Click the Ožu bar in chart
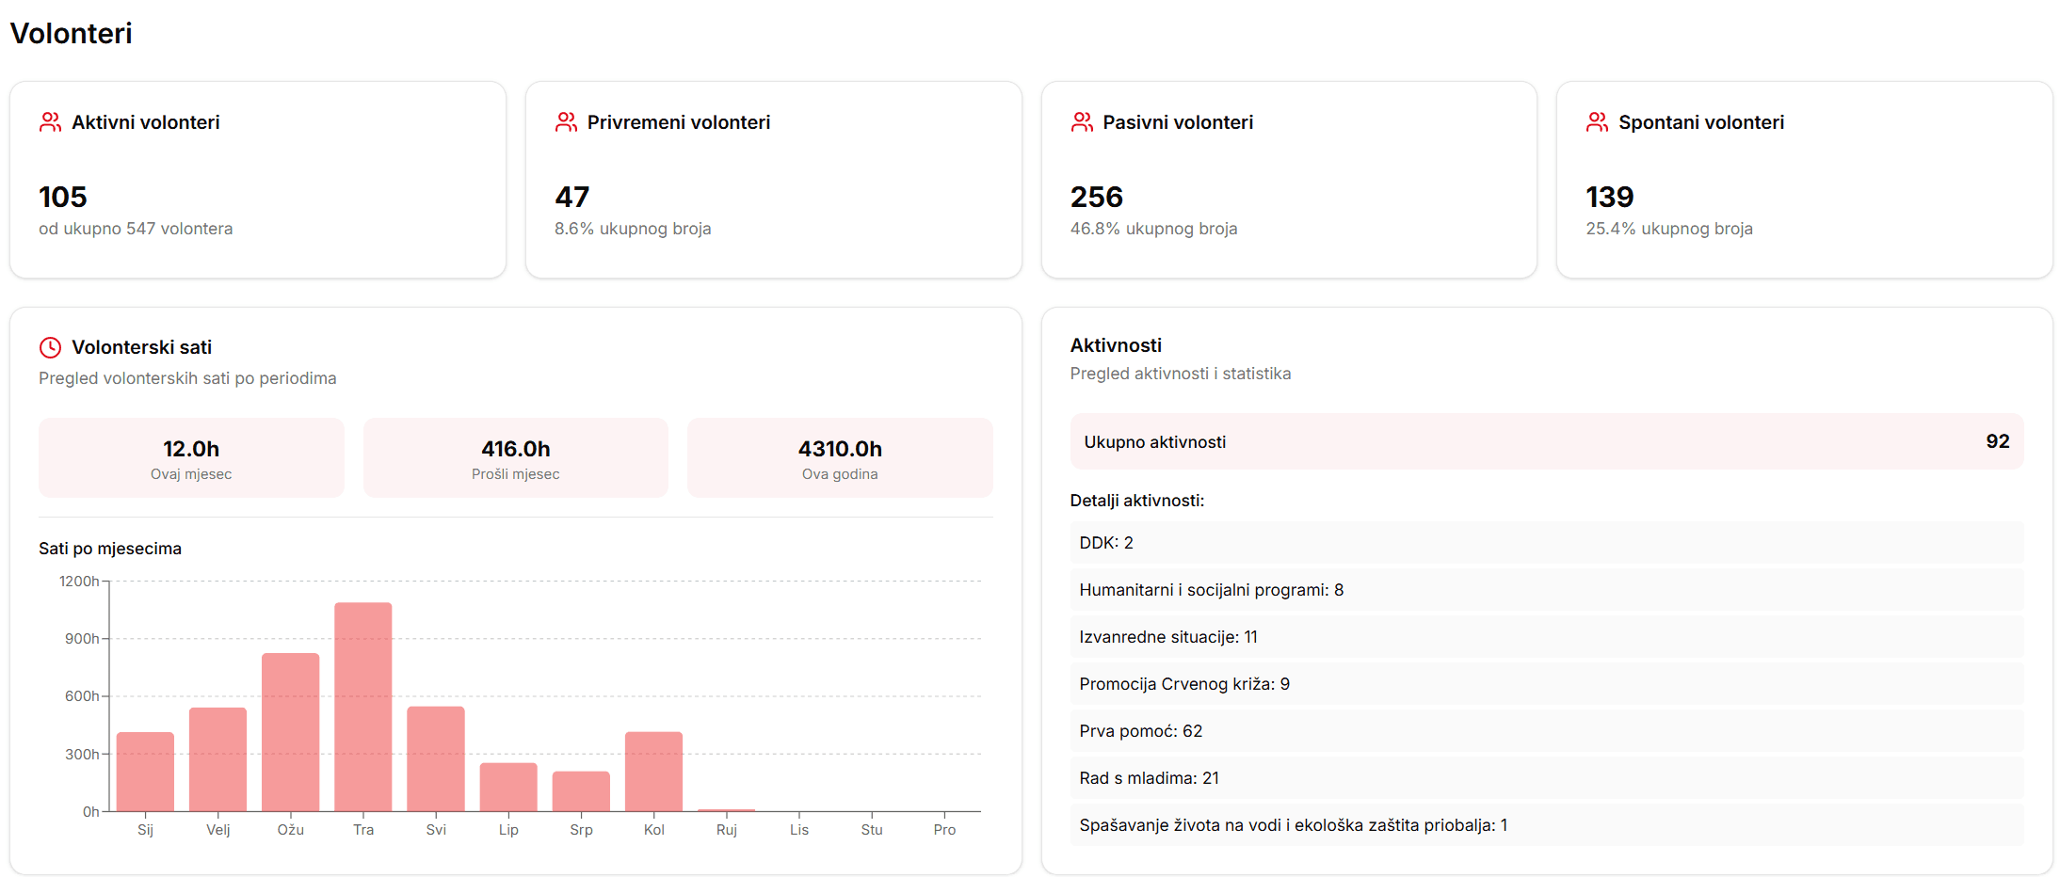The height and width of the screenshot is (877, 2060). point(291,732)
